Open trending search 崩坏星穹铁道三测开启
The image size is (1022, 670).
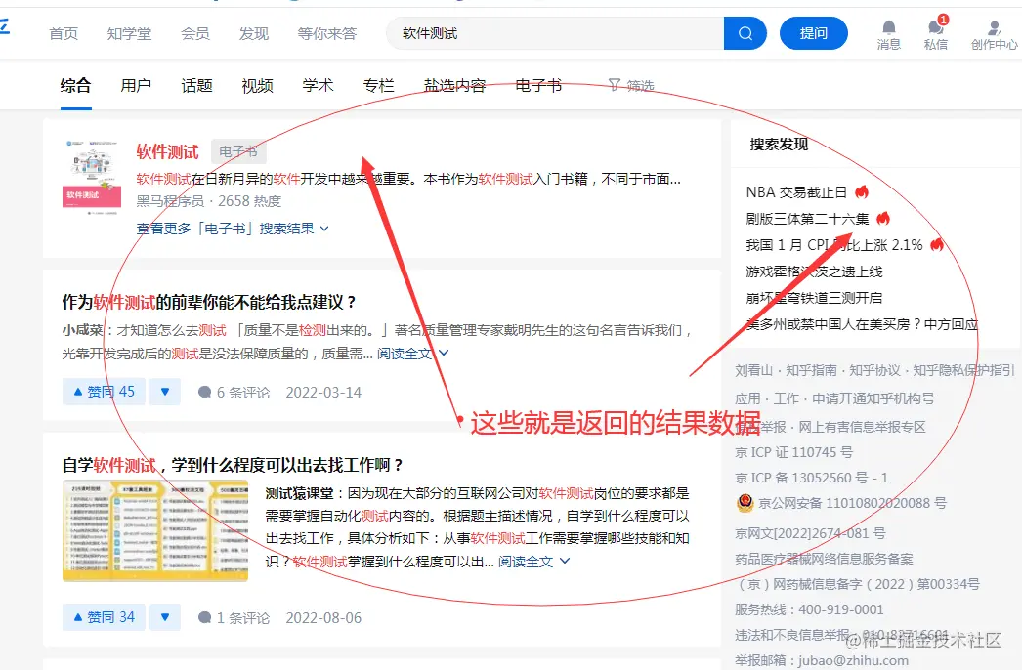[814, 298]
